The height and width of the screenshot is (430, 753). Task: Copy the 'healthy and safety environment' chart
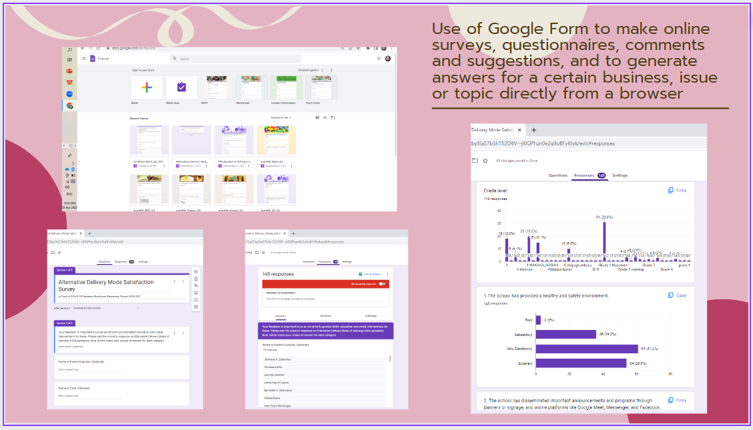(677, 295)
